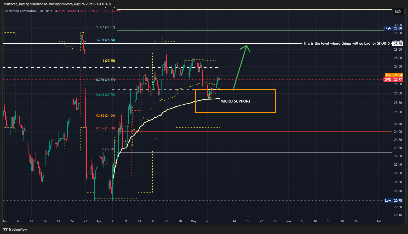Click the 22.00 price scale label
The width and height of the screenshot is (408, 234).
(398, 173)
